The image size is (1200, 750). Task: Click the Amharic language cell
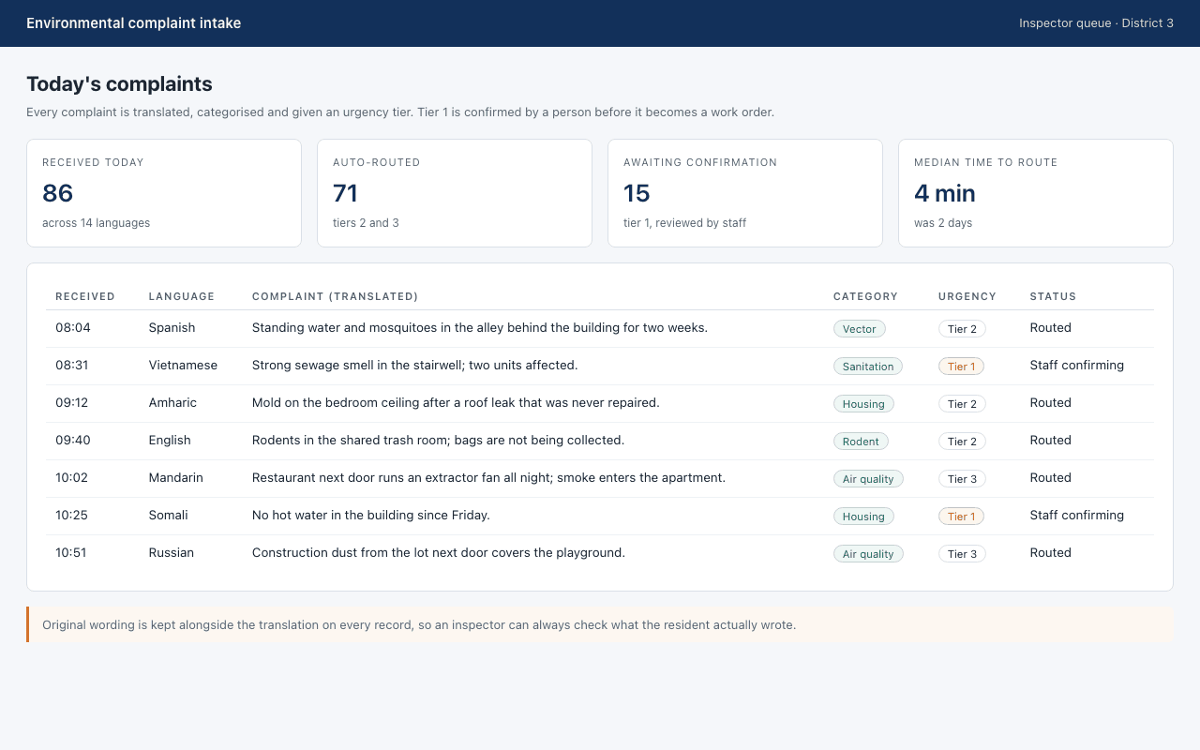pos(172,403)
